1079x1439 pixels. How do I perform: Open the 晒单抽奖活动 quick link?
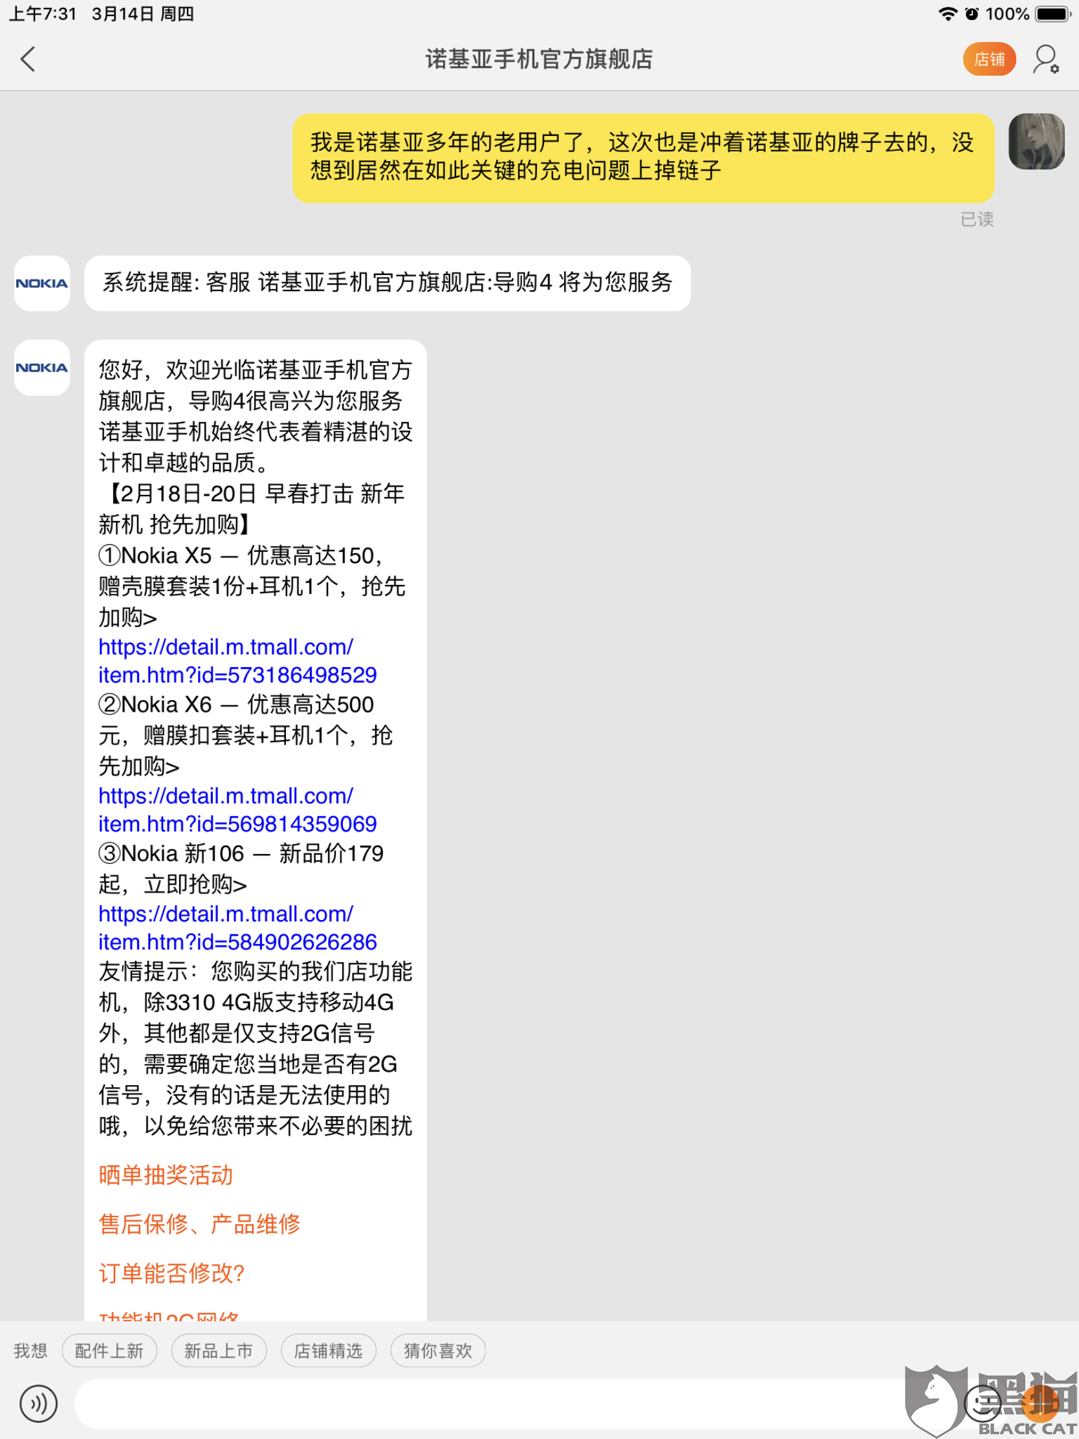point(166,1175)
